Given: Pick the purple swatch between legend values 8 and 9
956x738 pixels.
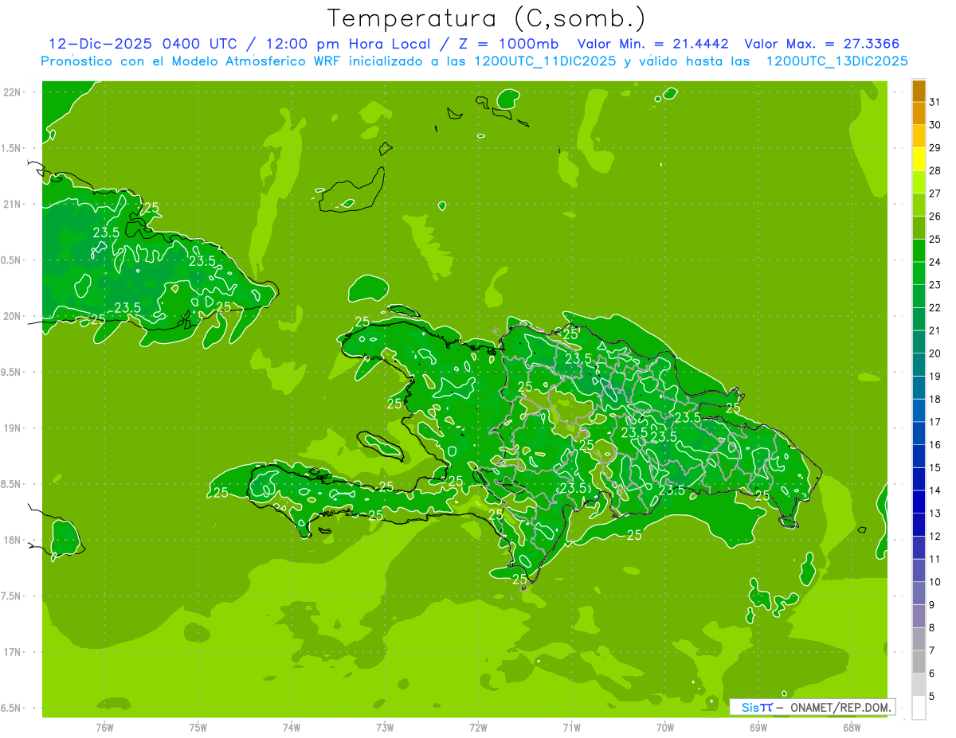Looking at the screenshot, I should click(x=919, y=616).
